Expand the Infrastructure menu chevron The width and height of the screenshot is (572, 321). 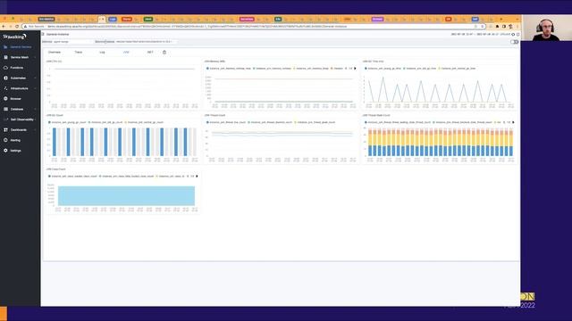click(35, 88)
